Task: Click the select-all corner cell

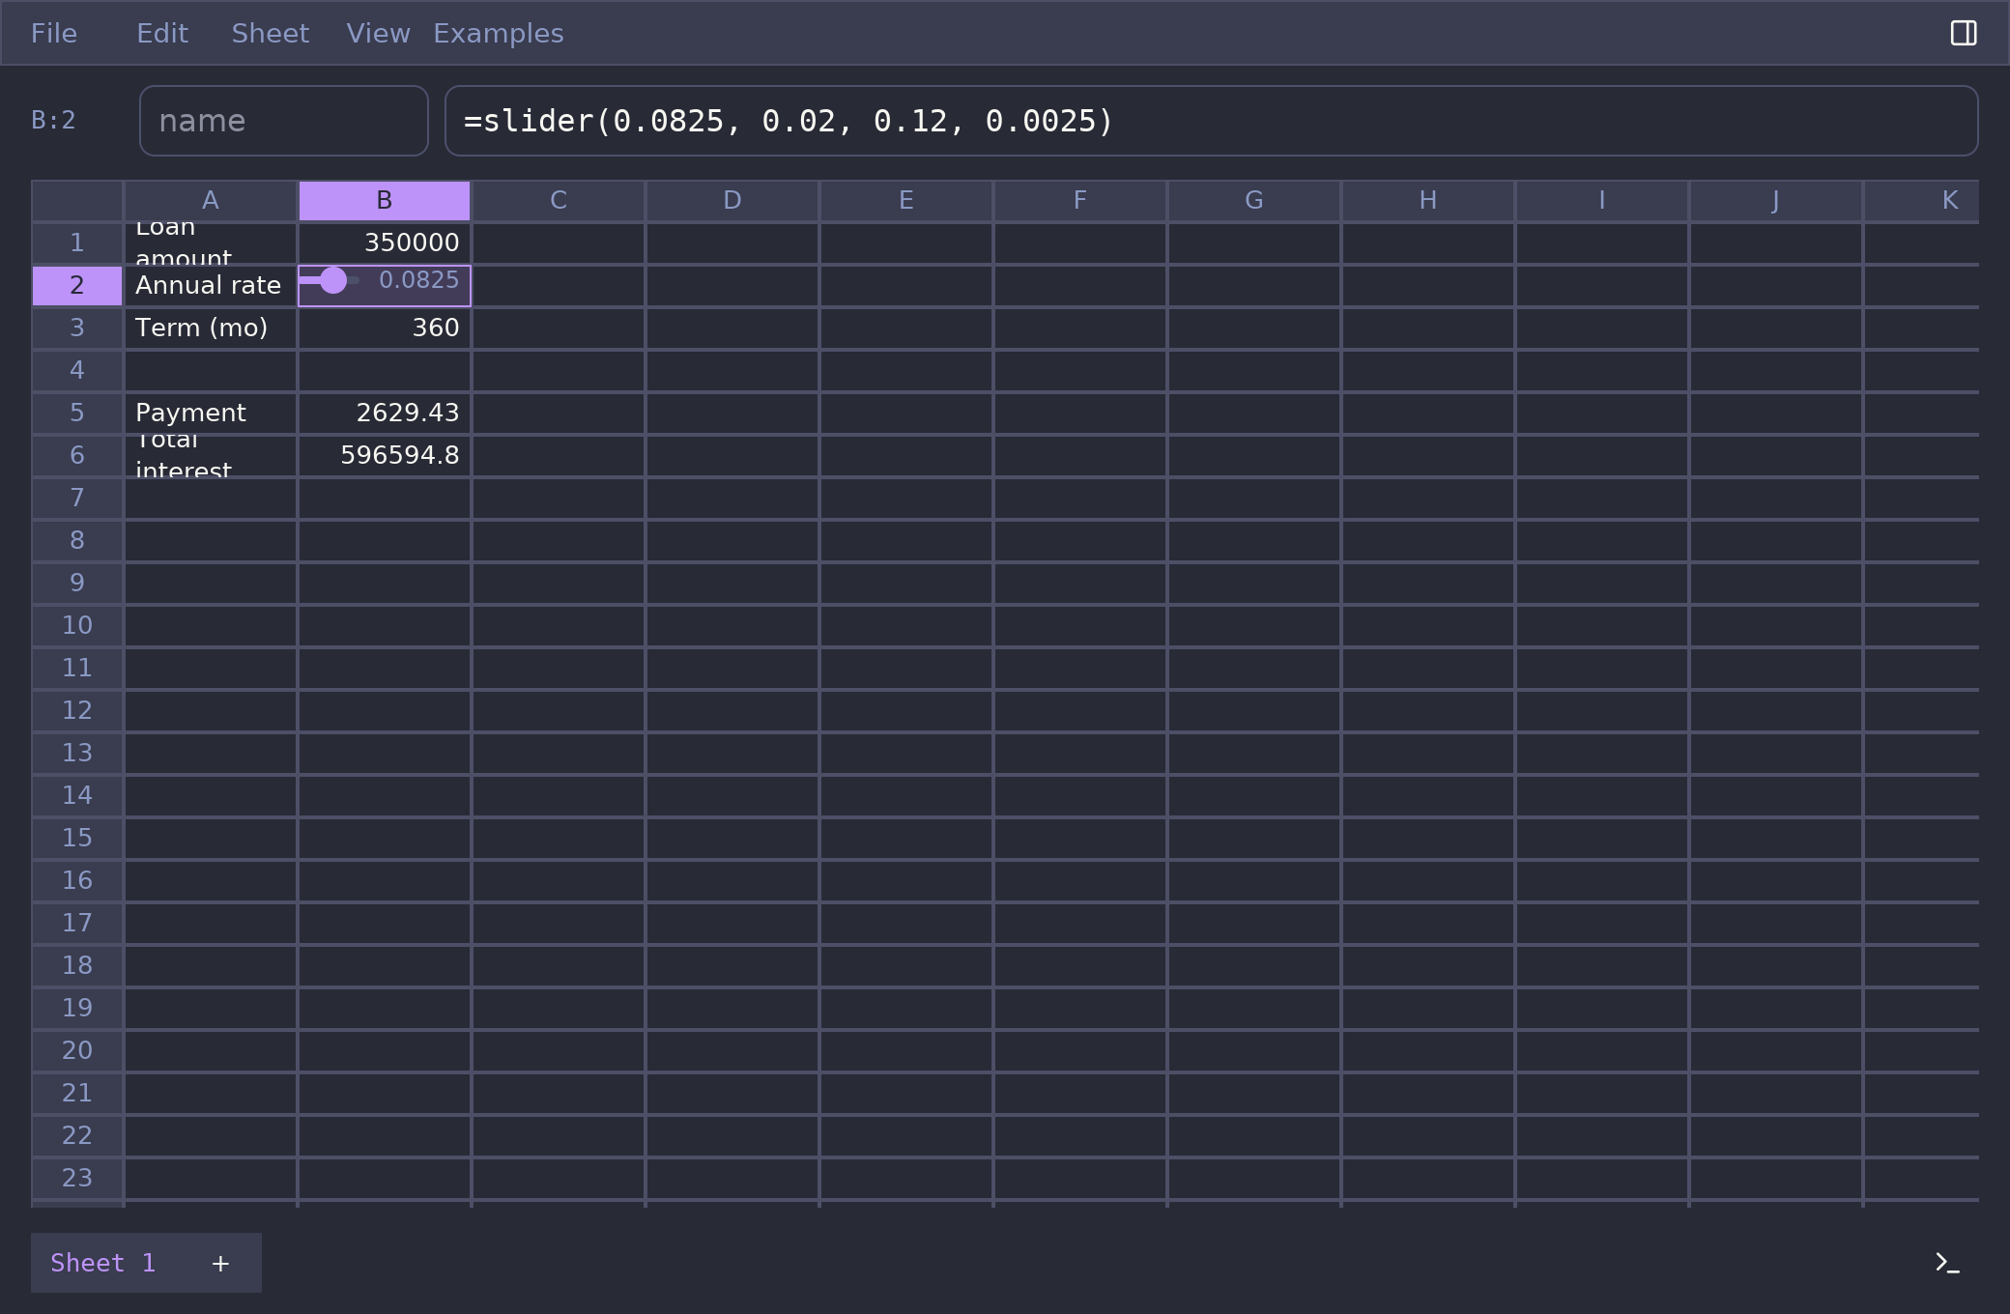Action: pos(77,201)
